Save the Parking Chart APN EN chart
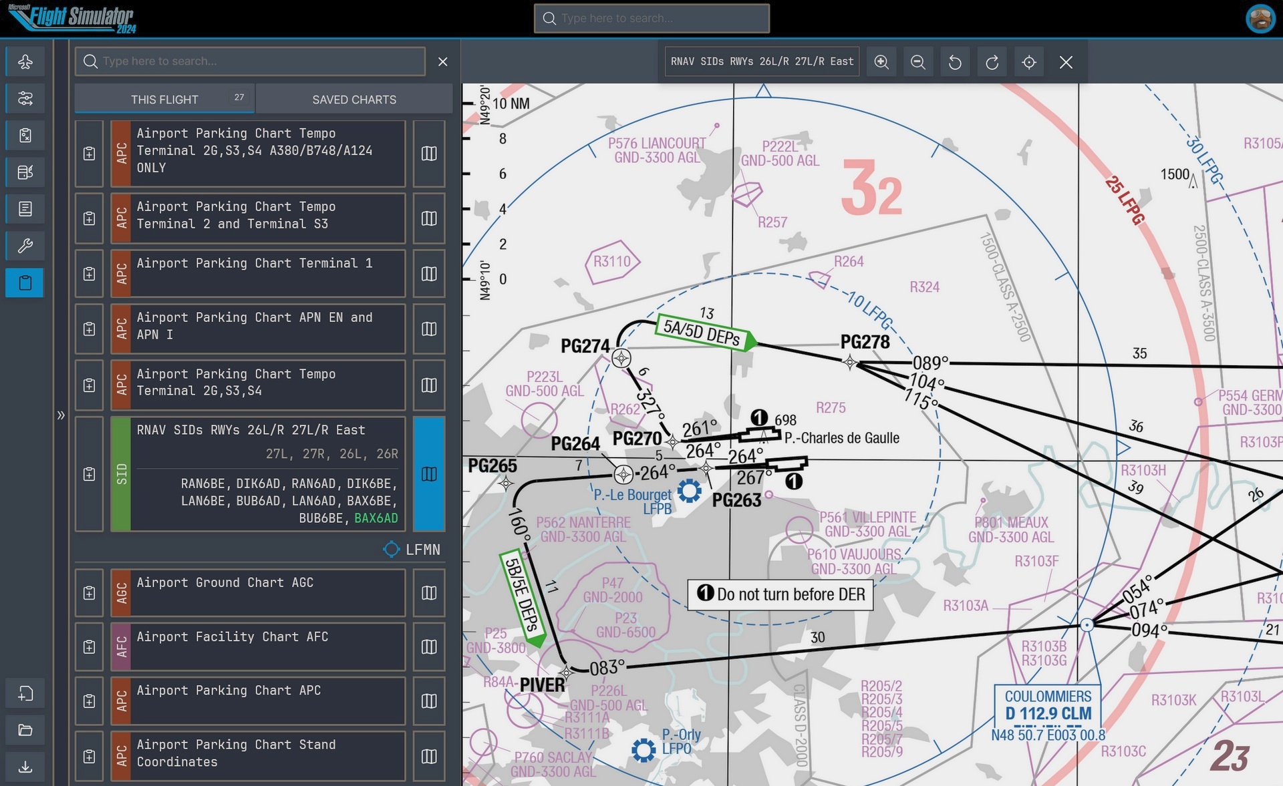The image size is (1283, 786). pyautogui.click(x=89, y=329)
